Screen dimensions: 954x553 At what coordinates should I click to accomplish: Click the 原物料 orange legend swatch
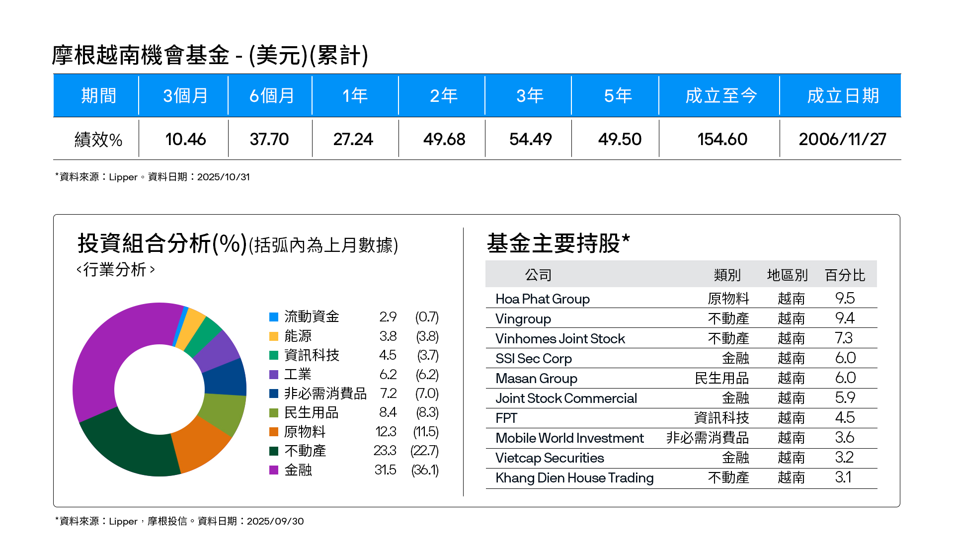click(274, 432)
